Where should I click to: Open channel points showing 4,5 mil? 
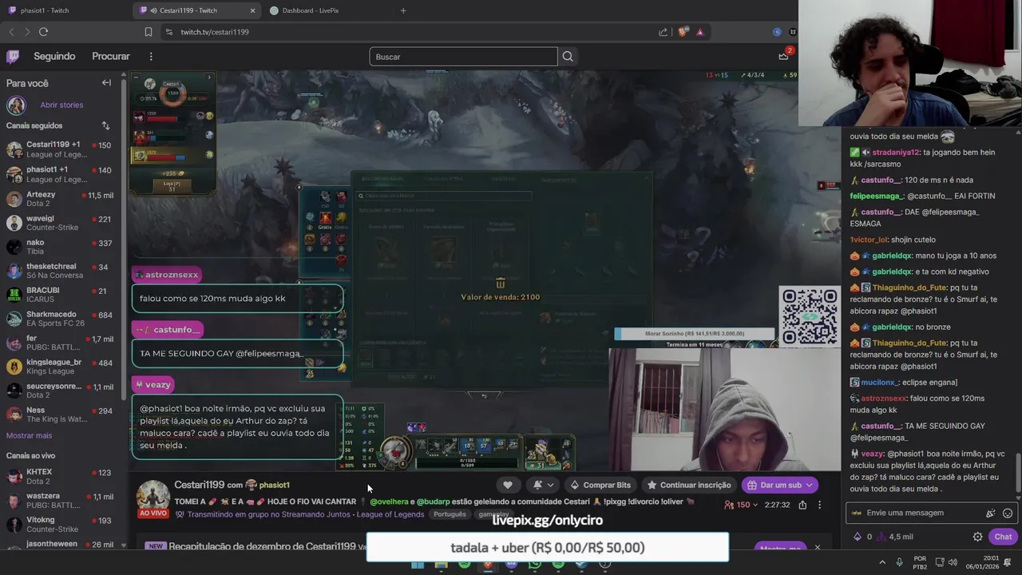(x=895, y=537)
